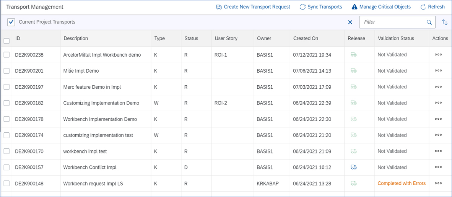
Task: Create New Transport Request
Action: [x=253, y=7]
